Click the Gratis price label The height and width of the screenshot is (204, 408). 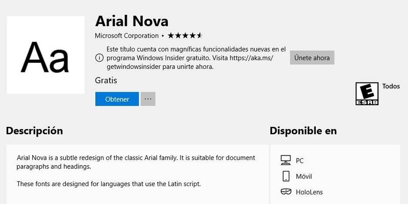click(106, 81)
